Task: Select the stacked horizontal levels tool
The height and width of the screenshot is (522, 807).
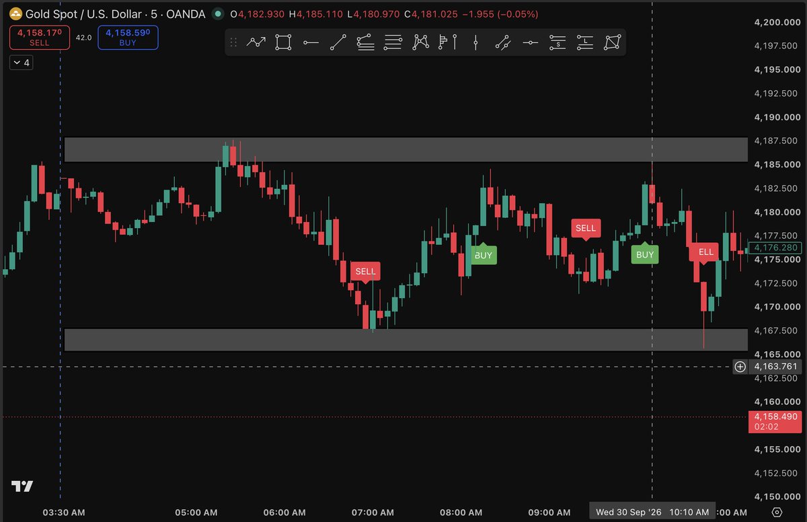Action: click(x=393, y=42)
